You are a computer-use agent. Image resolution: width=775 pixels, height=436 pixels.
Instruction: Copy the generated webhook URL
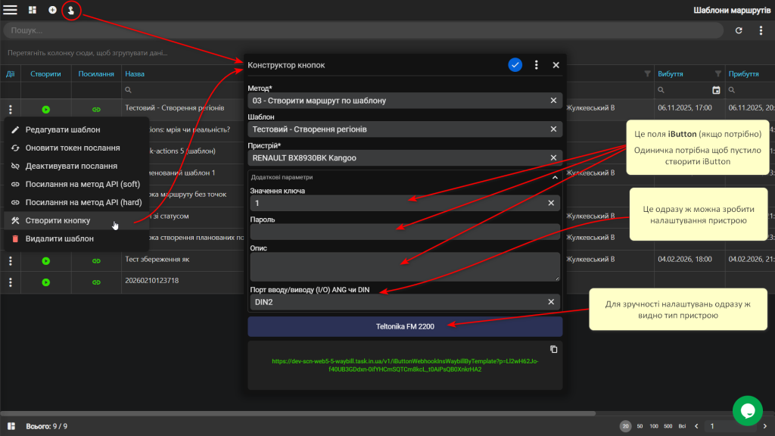click(x=553, y=349)
